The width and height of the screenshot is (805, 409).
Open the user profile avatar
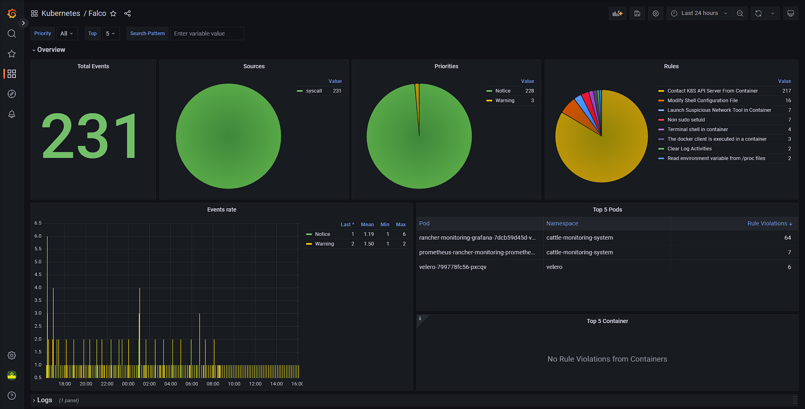[x=12, y=375]
